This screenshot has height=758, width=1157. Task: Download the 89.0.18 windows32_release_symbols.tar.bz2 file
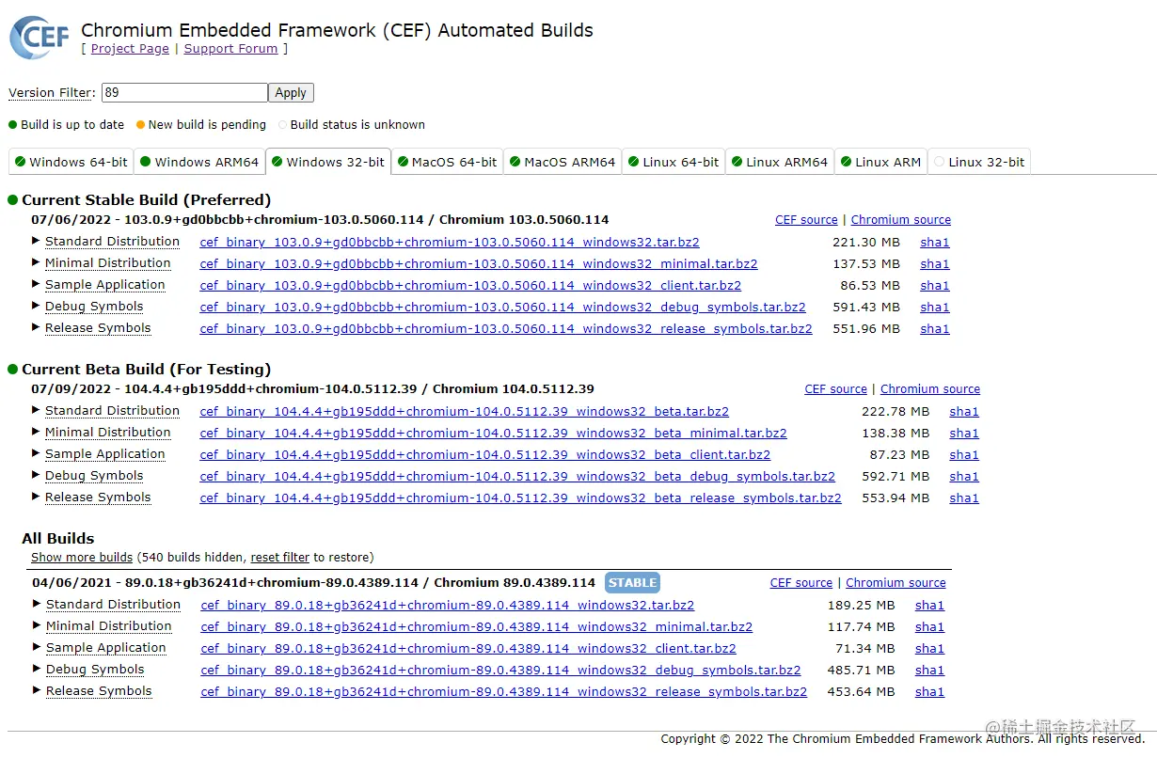click(503, 692)
